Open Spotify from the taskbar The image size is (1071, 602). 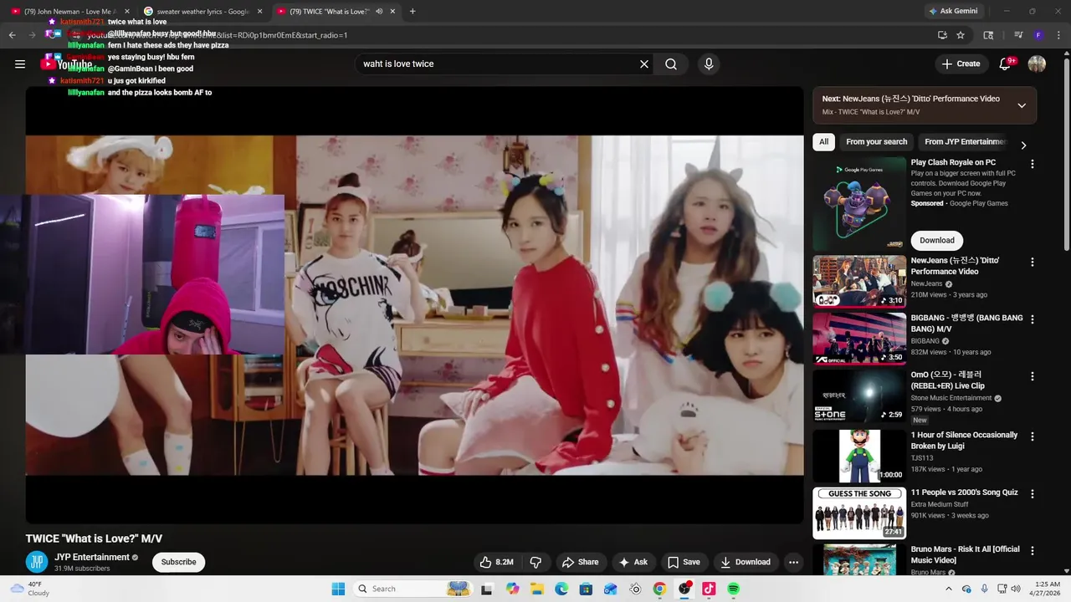coord(733,589)
